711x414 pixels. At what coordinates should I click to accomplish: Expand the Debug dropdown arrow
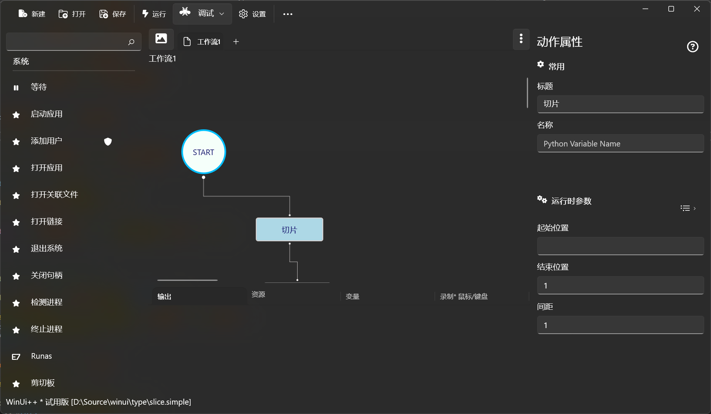coord(222,14)
